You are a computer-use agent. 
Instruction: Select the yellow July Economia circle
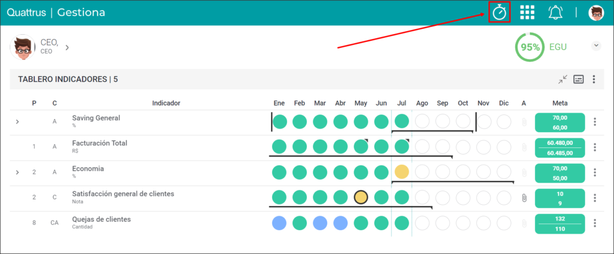coord(402,172)
